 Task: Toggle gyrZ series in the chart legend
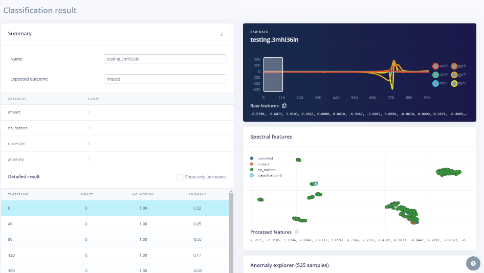(454, 83)
